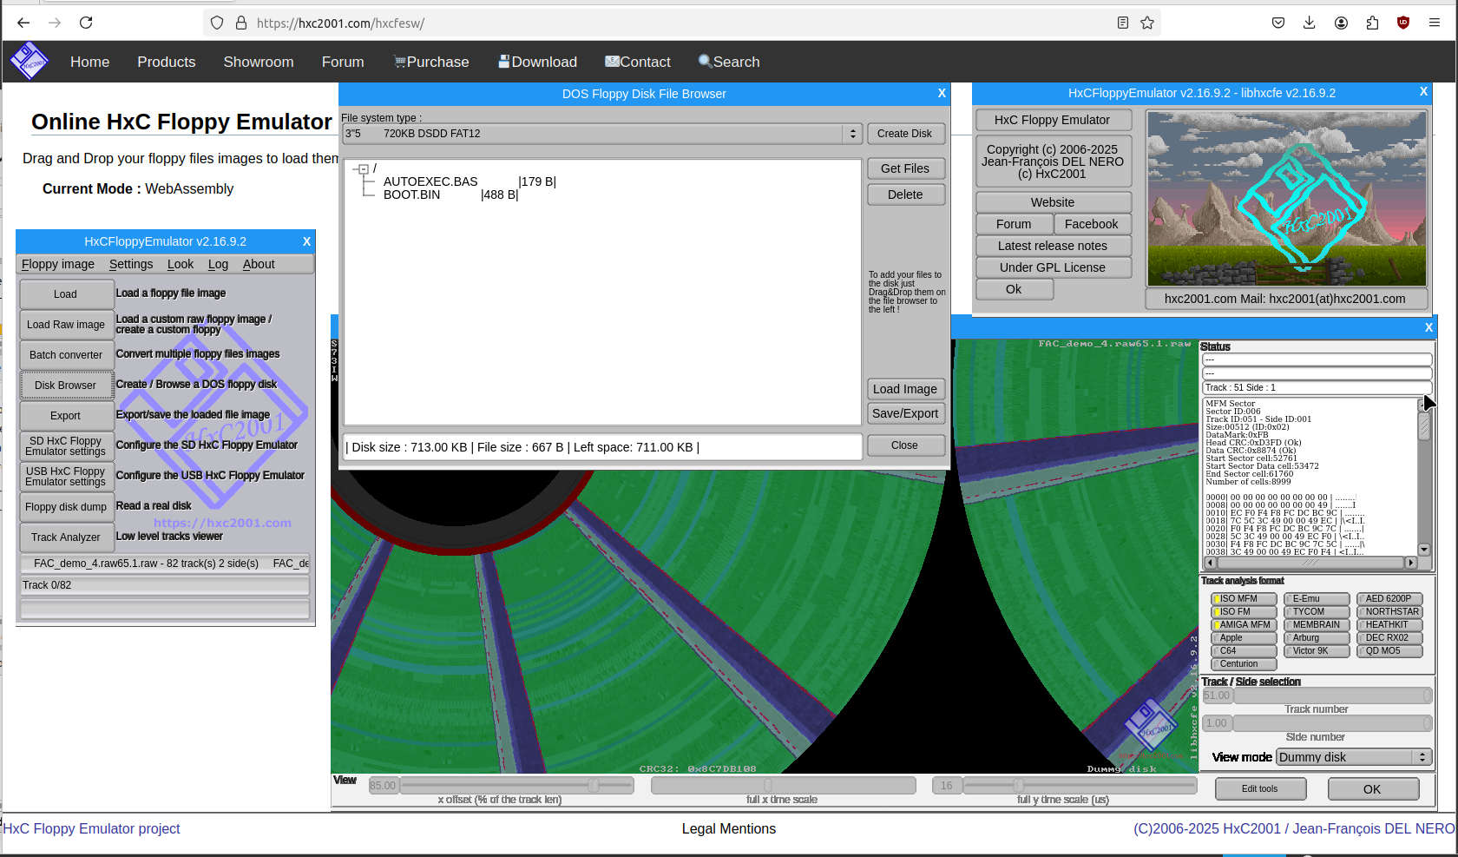
Task: Open the Batch converter
Action: [x=67, y=355]
